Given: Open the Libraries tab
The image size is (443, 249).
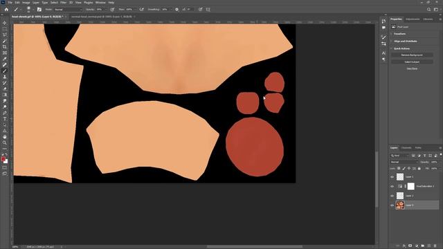Looking at the screenshot, I should 428,19.
